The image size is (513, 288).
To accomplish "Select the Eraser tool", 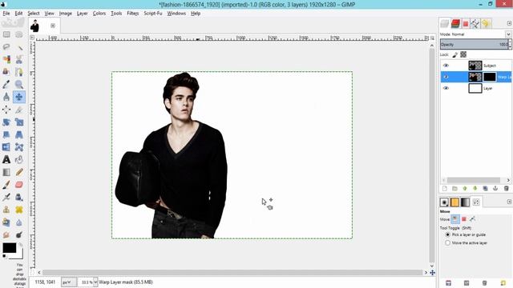I will click(19, 185).
